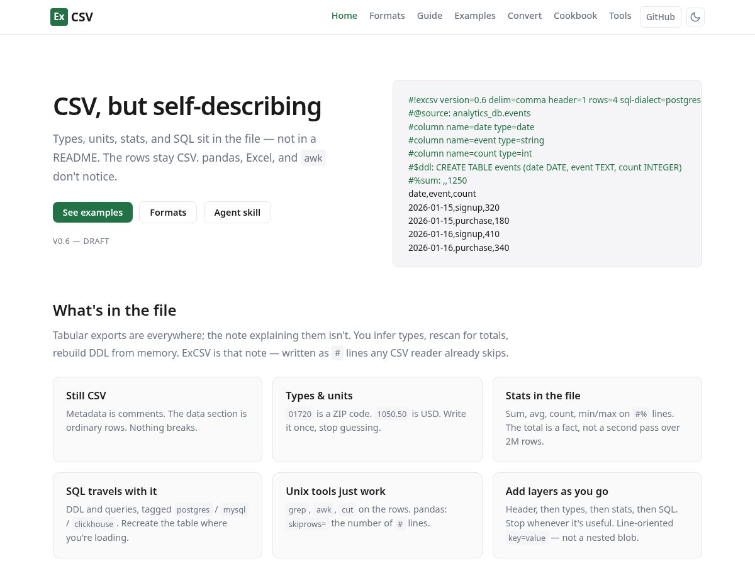Click the 'date,event,count' header row
This screenshot has width=755, height=566.
click(x=442, y=194)
